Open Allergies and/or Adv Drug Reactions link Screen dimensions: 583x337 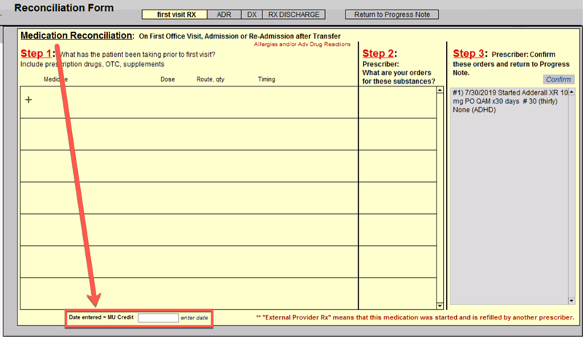[x=297, y=44]
